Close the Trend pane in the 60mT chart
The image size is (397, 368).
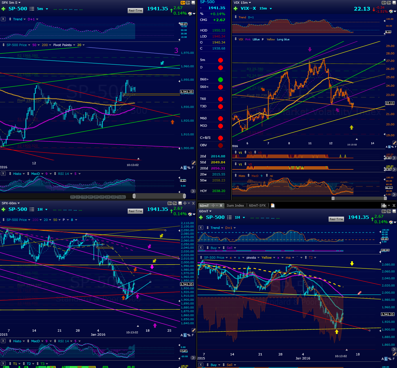pos(201,228)
